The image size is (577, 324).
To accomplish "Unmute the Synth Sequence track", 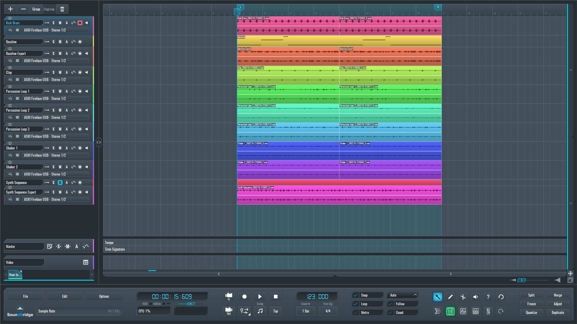I will coord(60,182).
